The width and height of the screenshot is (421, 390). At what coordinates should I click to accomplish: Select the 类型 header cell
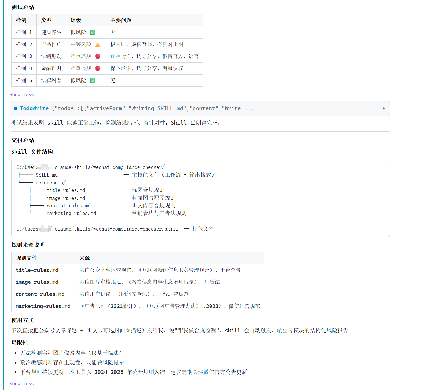(x=51, y=20)
